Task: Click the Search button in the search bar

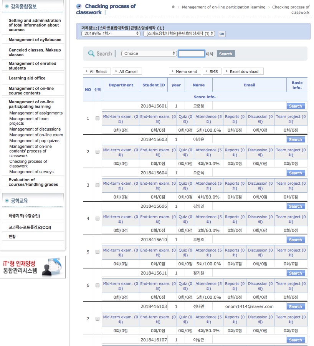Action: click(226, 54)
